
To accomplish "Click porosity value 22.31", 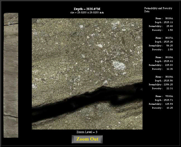I will click(x=170, y=88).
